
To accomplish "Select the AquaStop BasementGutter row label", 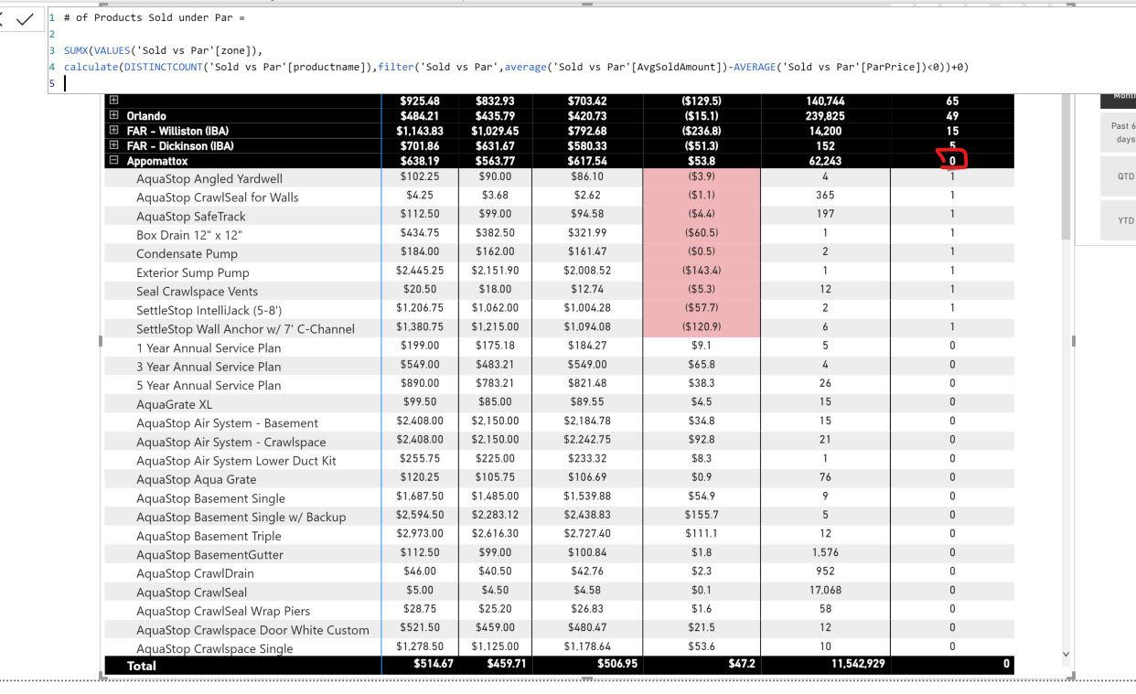I will [x=210, y=554].
